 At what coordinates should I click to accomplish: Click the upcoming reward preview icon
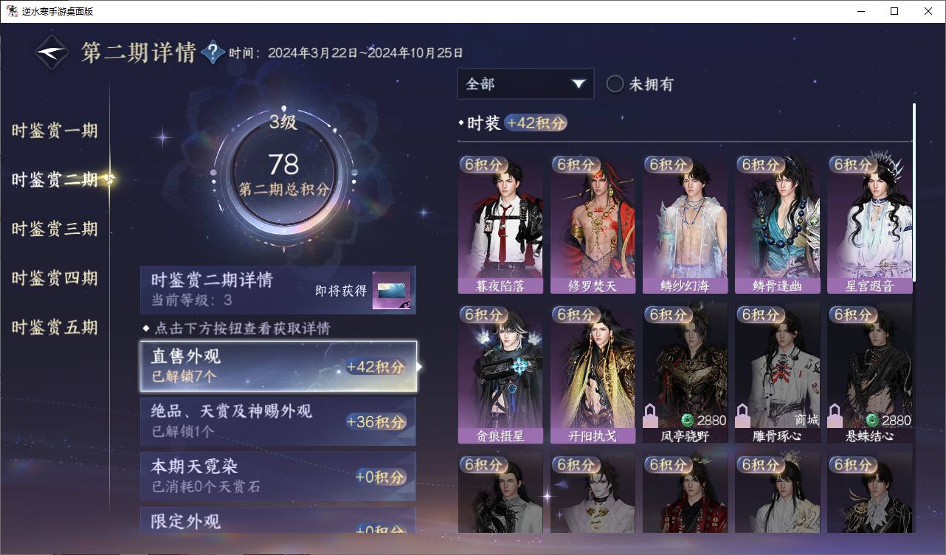[x=391, y=291]
